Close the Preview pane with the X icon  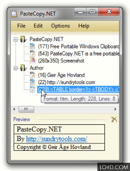(114, 119)
